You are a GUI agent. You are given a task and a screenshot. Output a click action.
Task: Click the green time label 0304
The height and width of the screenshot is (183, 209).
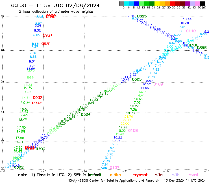pos(86,114)
